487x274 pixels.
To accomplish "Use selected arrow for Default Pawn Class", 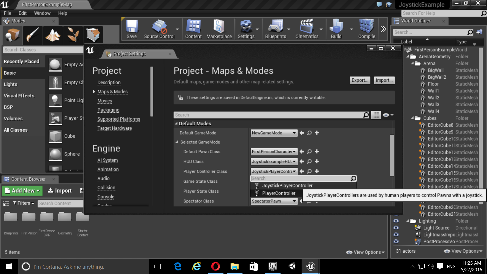I will 302,151.
